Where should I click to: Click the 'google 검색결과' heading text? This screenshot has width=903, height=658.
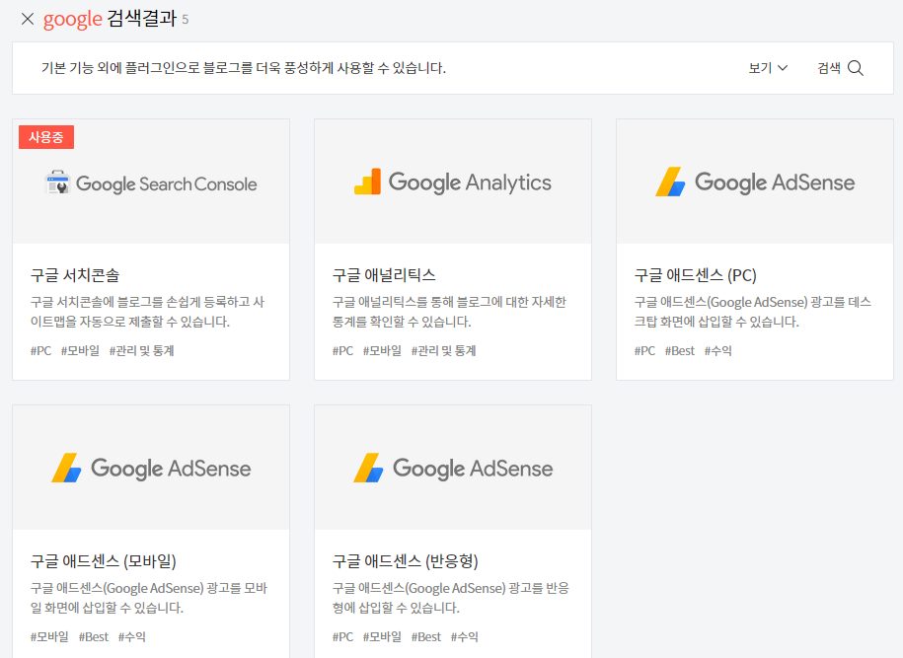(x=110, y=19)
